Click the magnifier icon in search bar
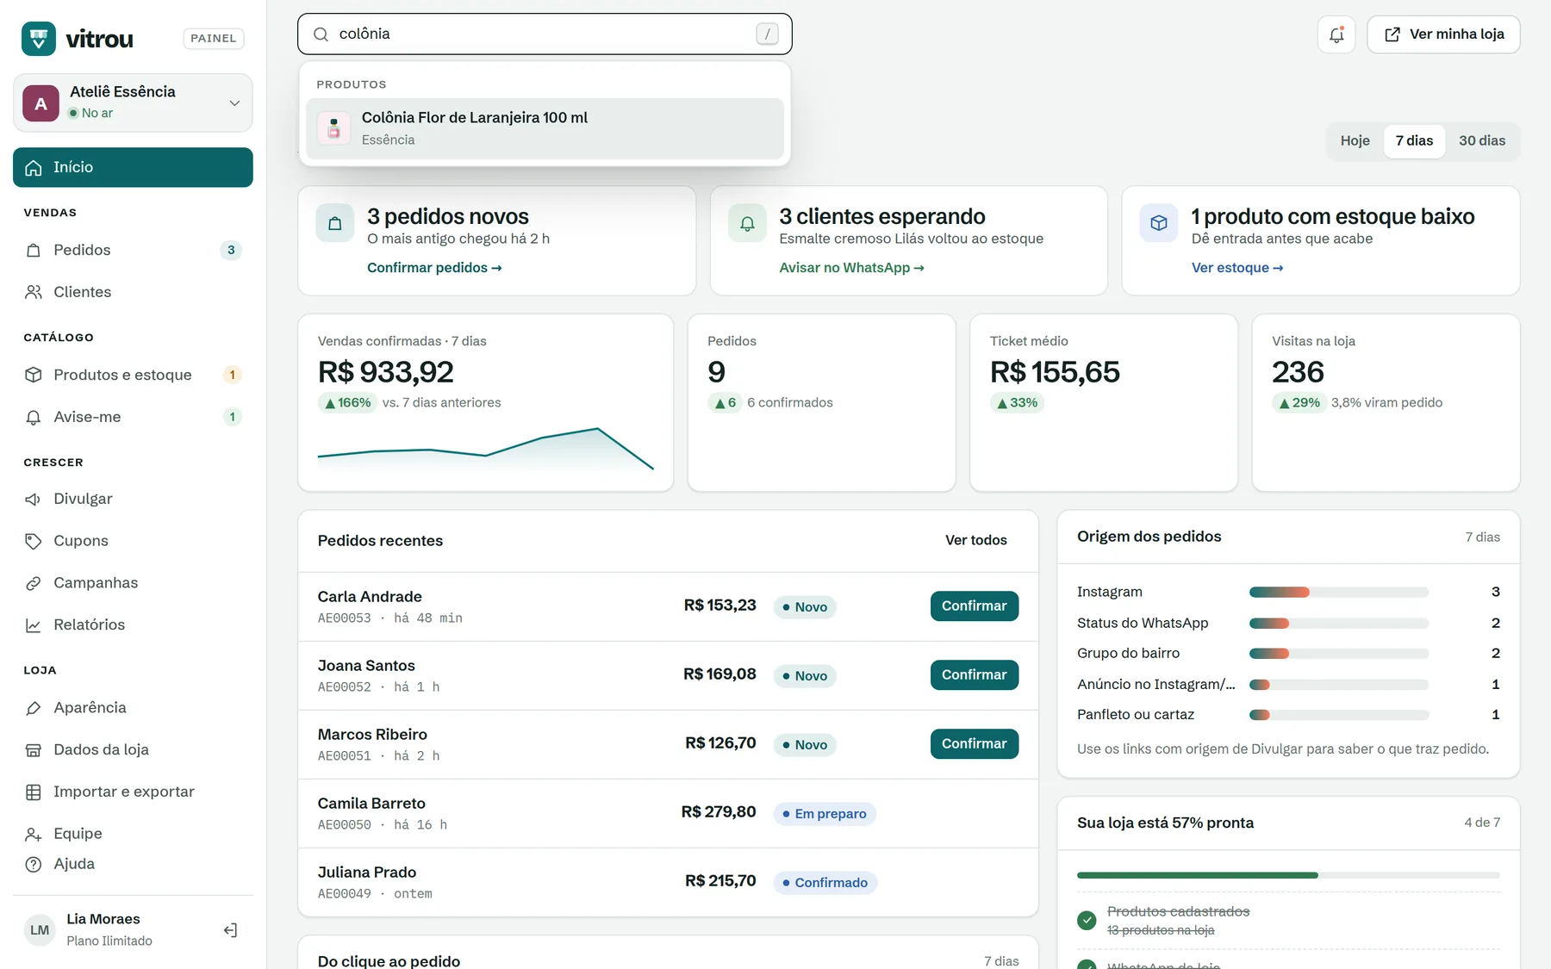The image size is (1551, 969). click(x=321, y=34)
